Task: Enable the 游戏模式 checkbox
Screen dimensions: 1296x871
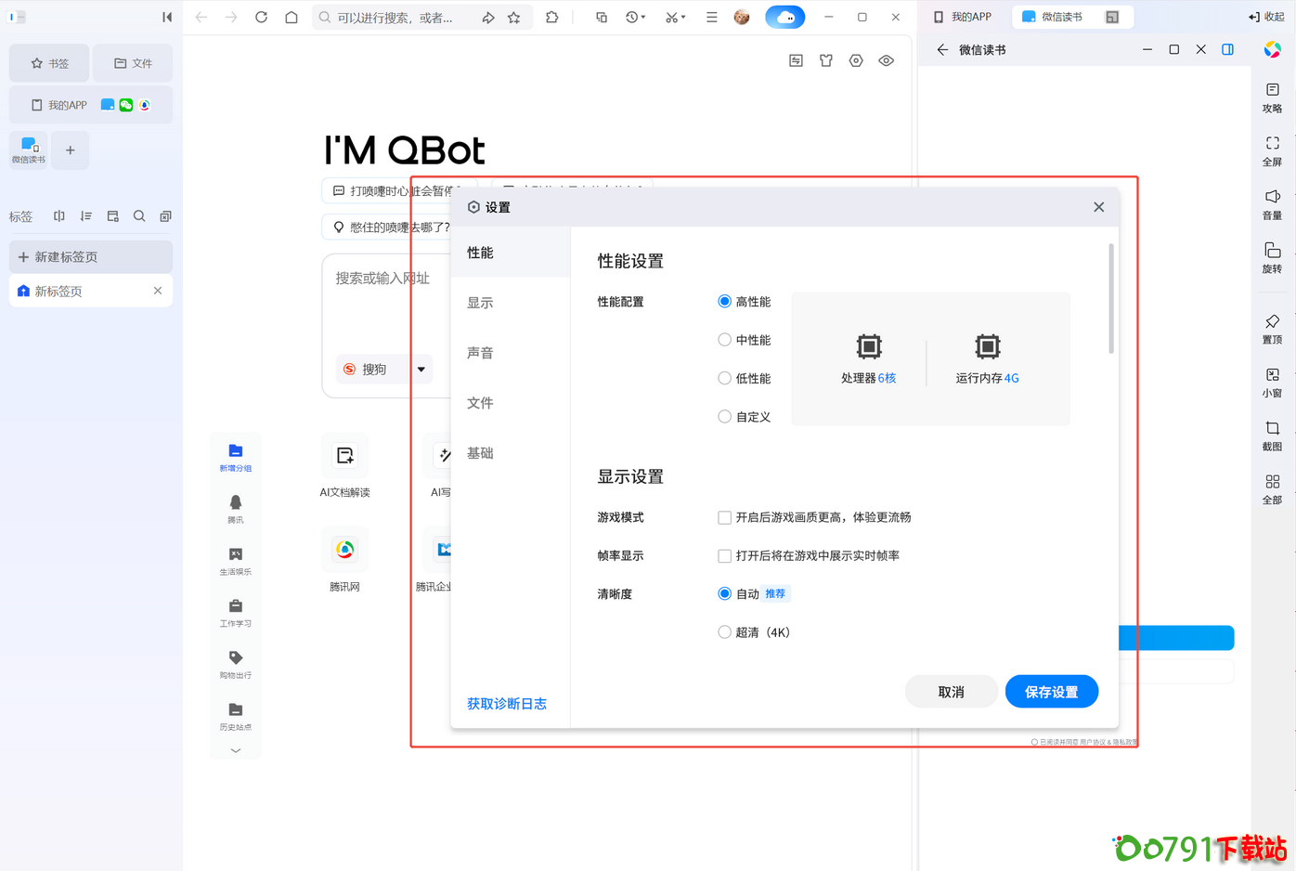Action: pos(724,517)
